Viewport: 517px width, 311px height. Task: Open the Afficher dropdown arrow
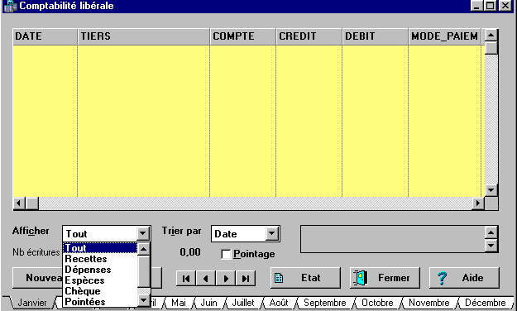[x=142, y=234]
